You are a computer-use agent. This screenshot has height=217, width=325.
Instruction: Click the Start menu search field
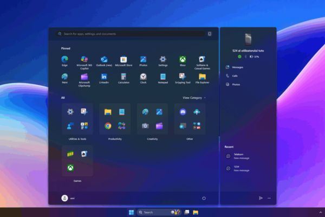coord(131,34)
